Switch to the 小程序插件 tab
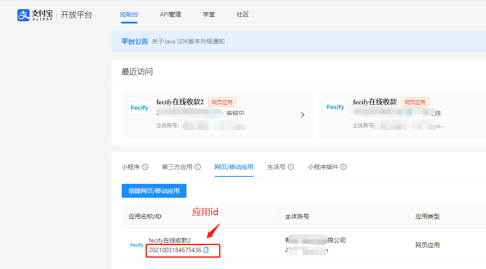Screen dimensions: 486x269 [x=323, y=167]
